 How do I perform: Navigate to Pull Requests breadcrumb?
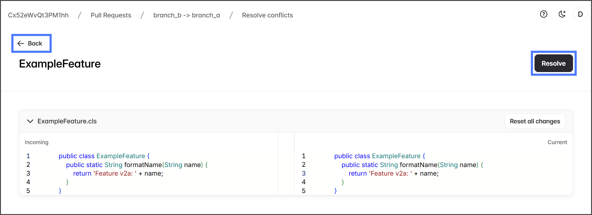coord(111,15)
